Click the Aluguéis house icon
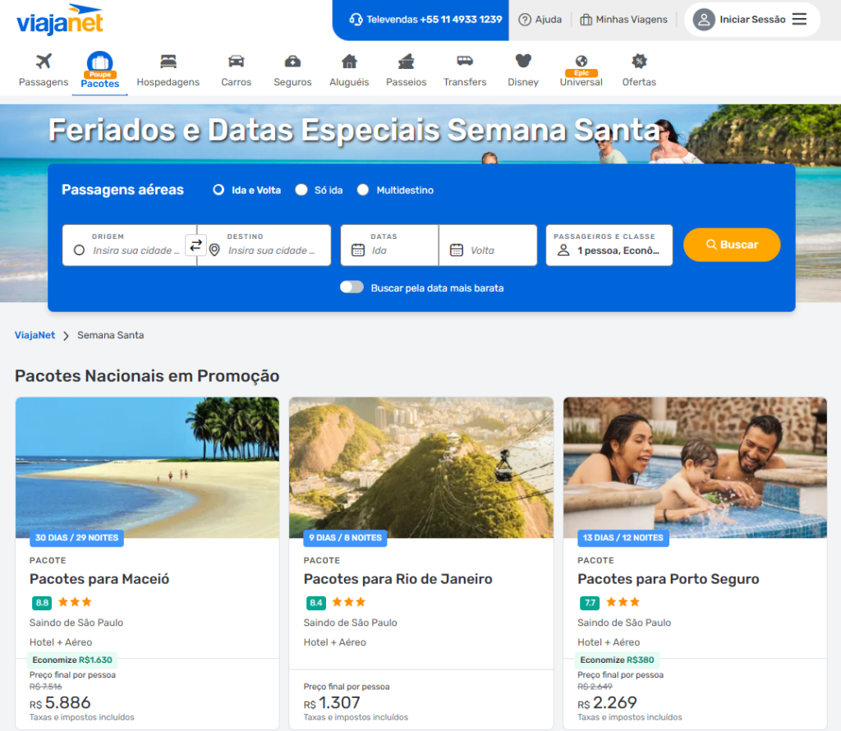 pyautogui.click(x=349, y=62)
